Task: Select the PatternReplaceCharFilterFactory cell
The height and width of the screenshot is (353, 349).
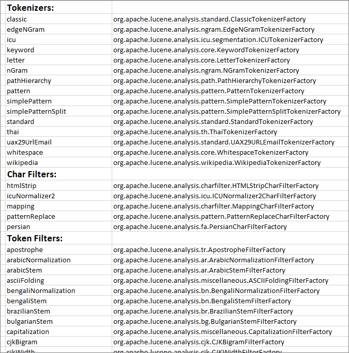Action: click(221, 217)
